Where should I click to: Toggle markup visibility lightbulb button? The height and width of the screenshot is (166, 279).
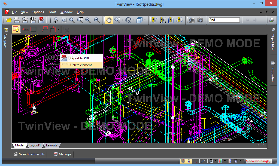click(16, 29)
